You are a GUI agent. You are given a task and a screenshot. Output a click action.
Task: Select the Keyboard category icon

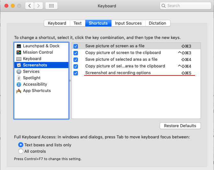coord(19,59)
